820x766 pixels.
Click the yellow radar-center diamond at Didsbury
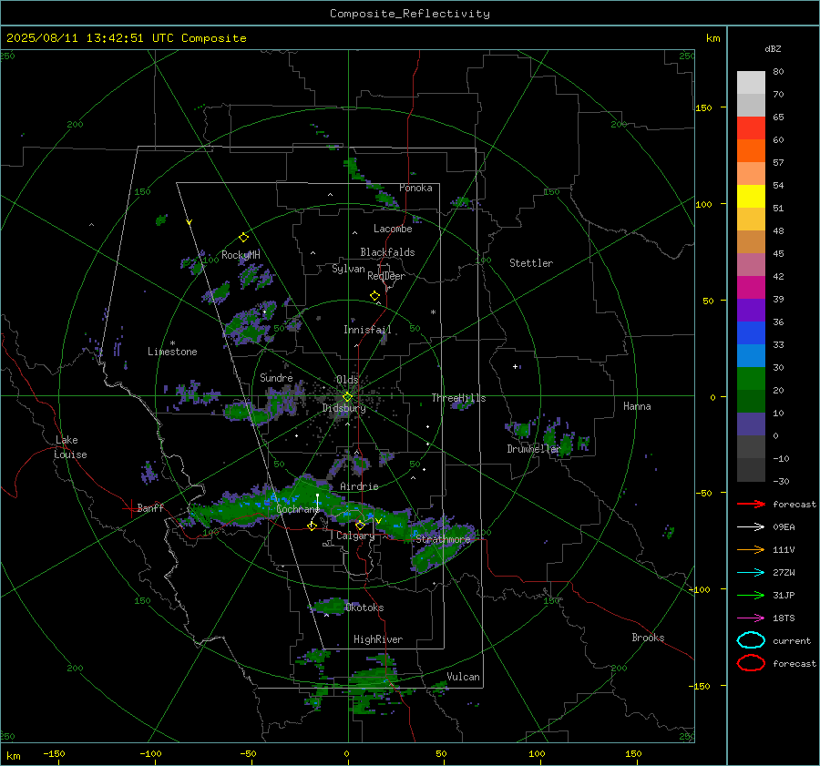347,397
